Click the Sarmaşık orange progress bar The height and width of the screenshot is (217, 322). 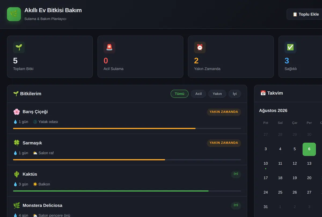[x=89, y=160]
